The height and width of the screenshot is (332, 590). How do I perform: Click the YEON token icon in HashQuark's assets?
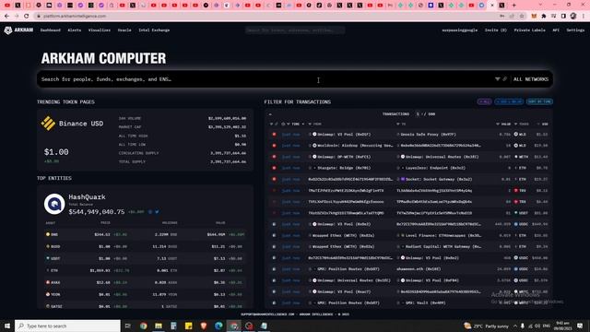click(x=48, y=294)
